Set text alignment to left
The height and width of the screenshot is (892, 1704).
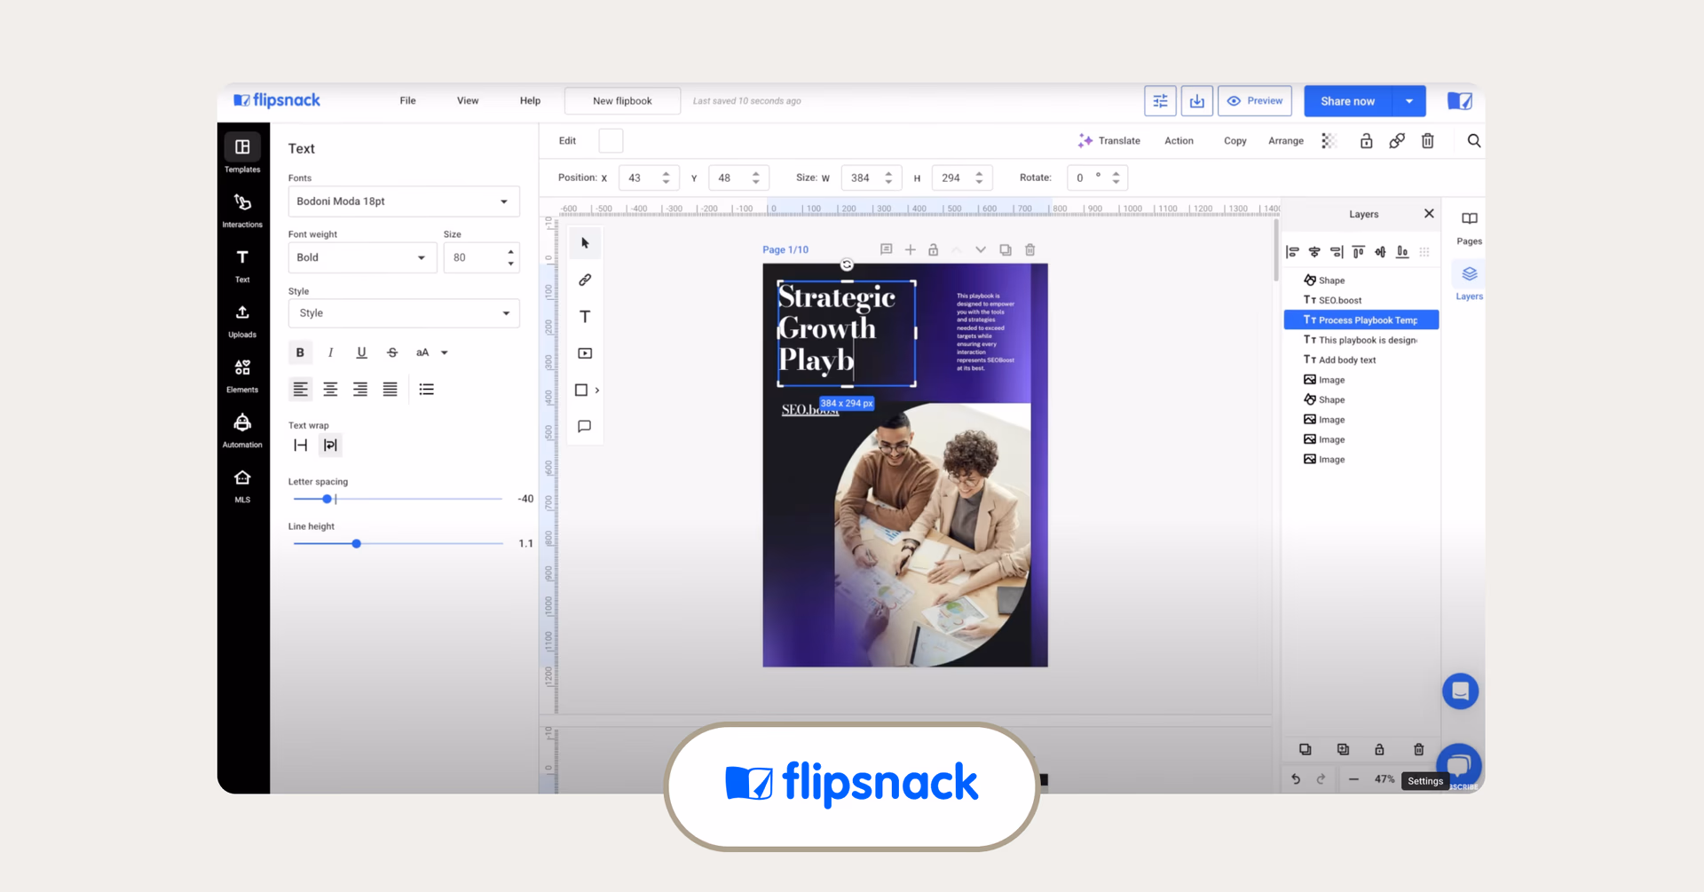click(x=301, y=390)
